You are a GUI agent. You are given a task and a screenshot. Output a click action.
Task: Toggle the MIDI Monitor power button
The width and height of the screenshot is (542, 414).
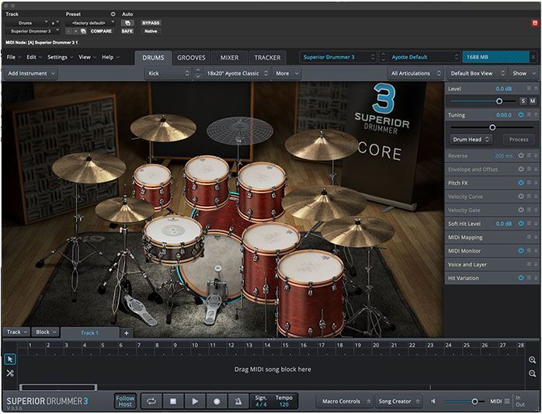[x=521, y=250]
